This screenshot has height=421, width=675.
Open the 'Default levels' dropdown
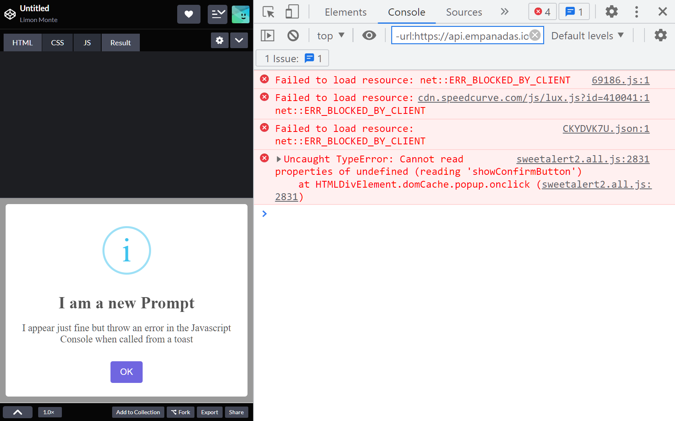587,35
